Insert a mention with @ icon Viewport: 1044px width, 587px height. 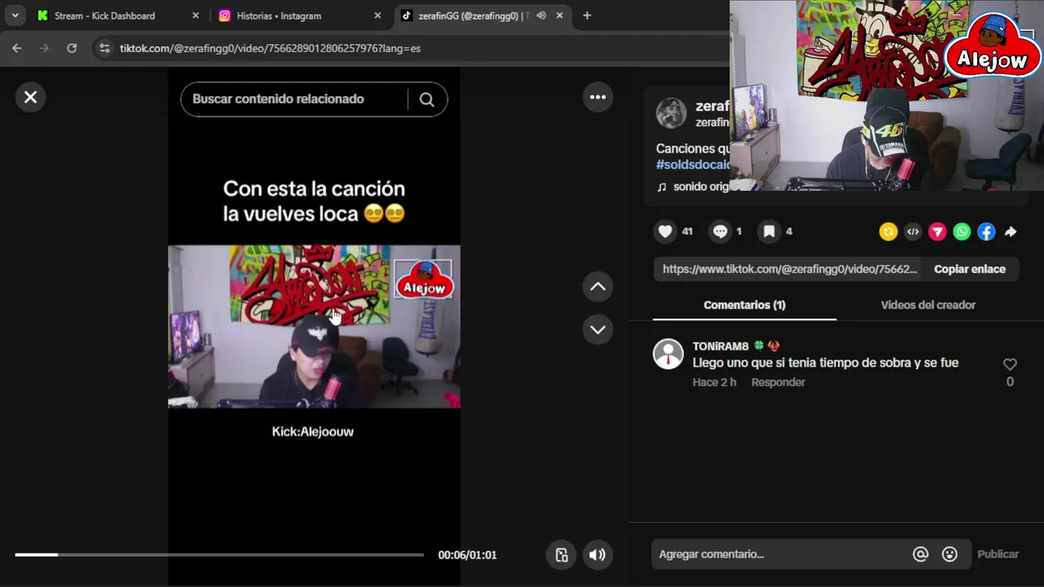pos(920,554)
